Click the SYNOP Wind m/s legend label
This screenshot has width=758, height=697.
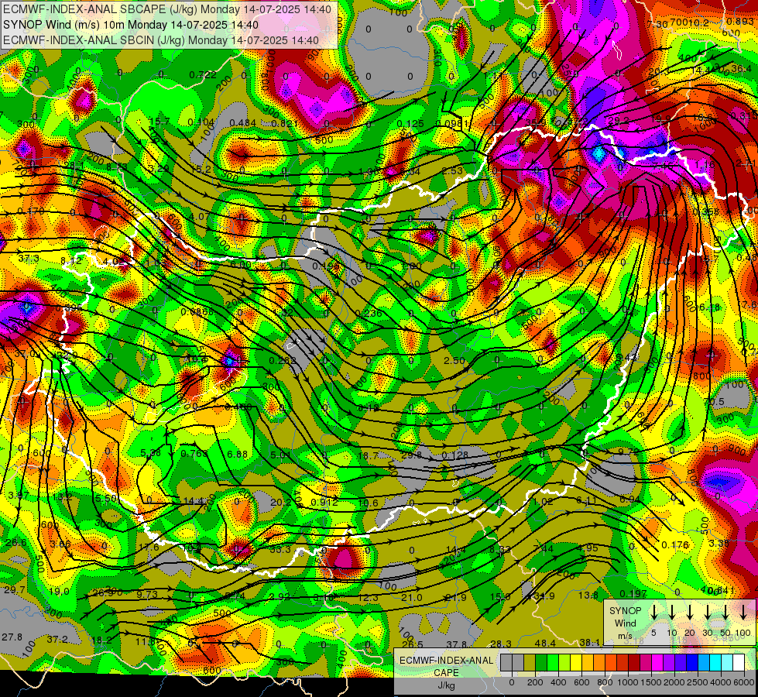click(x=625, y=623)
